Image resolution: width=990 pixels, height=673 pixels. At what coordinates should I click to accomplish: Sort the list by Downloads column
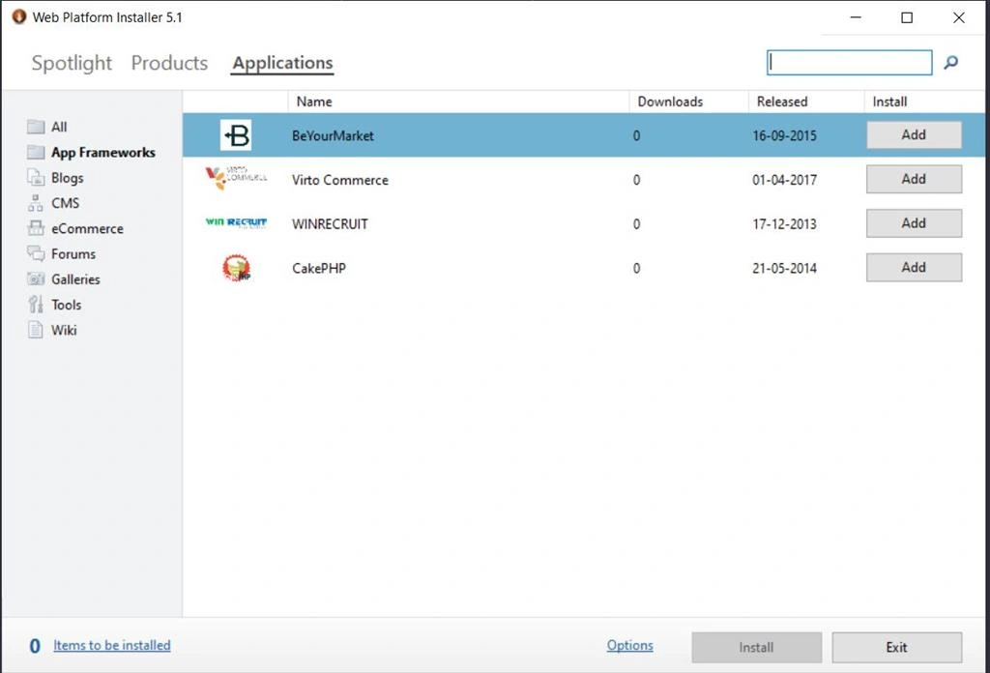pyautogui.click(x=670, y=102)
